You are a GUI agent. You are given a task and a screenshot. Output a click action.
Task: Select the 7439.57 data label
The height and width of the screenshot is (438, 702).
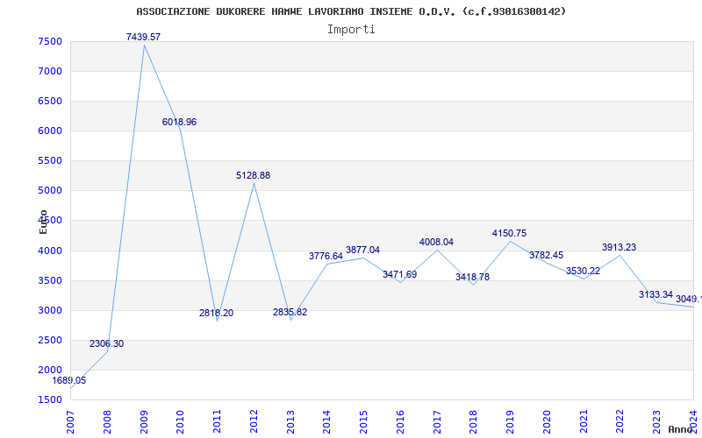(x=143, y=37)
